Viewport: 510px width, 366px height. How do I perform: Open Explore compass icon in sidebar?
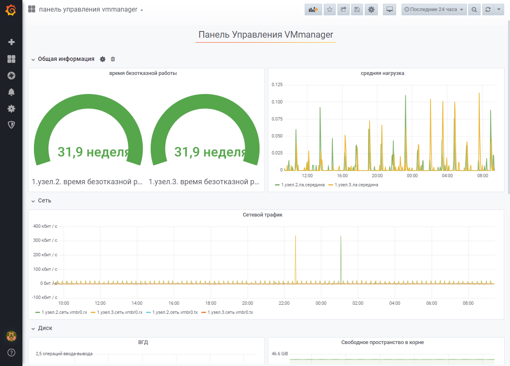coord(11,75)
